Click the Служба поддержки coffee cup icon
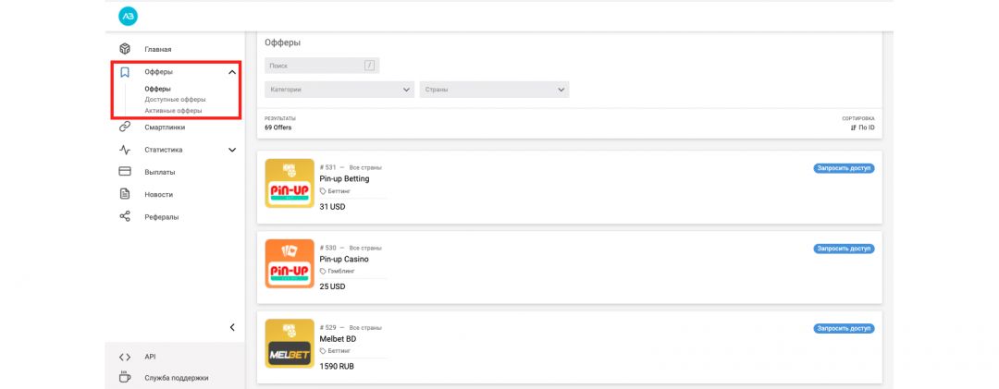Image resolution: width=999 pixels, height=389 pixels. tap(125, 377)
